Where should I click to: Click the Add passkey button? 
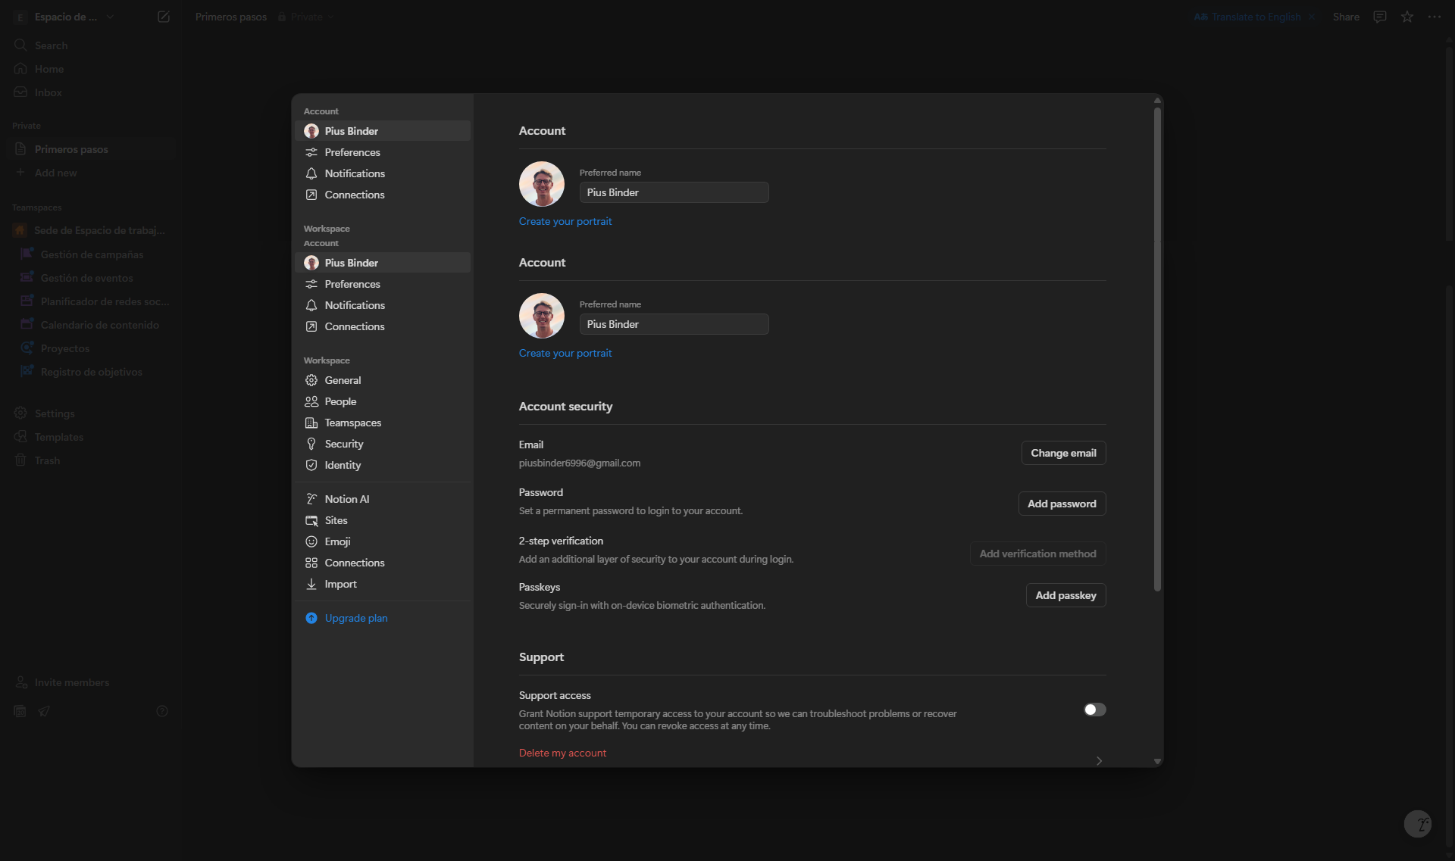click(x=1065, y=595)
